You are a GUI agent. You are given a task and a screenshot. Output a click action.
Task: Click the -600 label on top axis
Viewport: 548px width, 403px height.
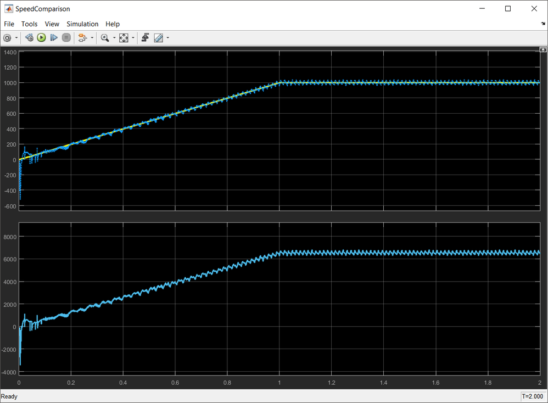click(x=10, y=206)
